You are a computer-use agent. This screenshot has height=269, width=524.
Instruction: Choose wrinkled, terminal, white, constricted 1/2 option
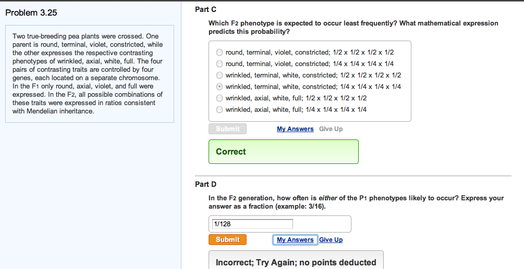point(219,75)
